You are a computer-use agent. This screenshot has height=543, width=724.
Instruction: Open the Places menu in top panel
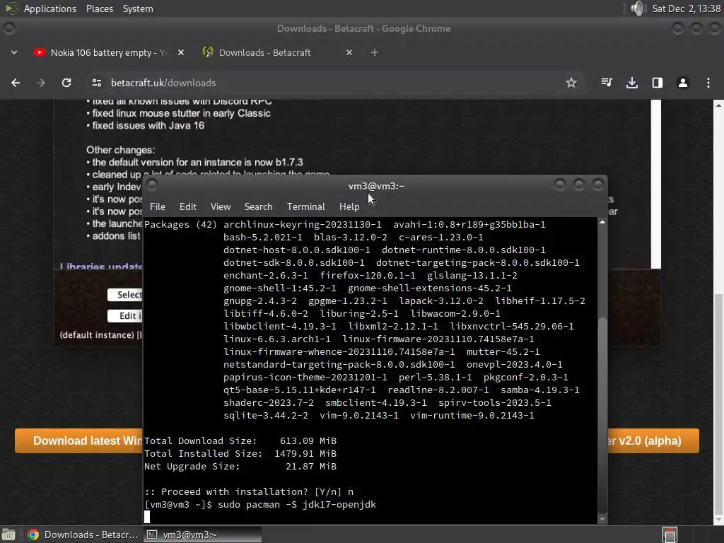click(100, 8)
